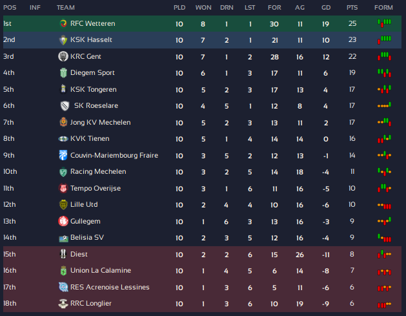Click the KSK Hasselt club crest
The height and width of the screenshot is (316, 406).
[63, 40]
